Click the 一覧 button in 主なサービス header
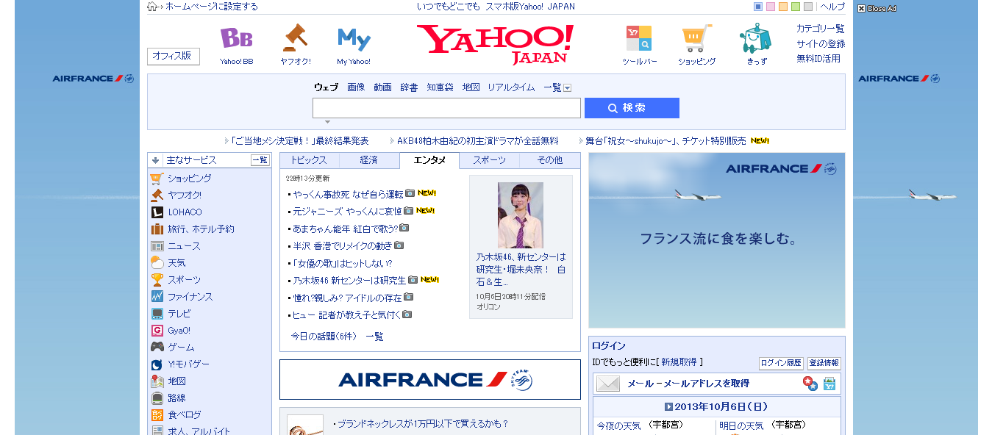 click(260, 160)
